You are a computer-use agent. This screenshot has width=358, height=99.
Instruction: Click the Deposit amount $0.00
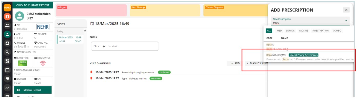(17, 83)
